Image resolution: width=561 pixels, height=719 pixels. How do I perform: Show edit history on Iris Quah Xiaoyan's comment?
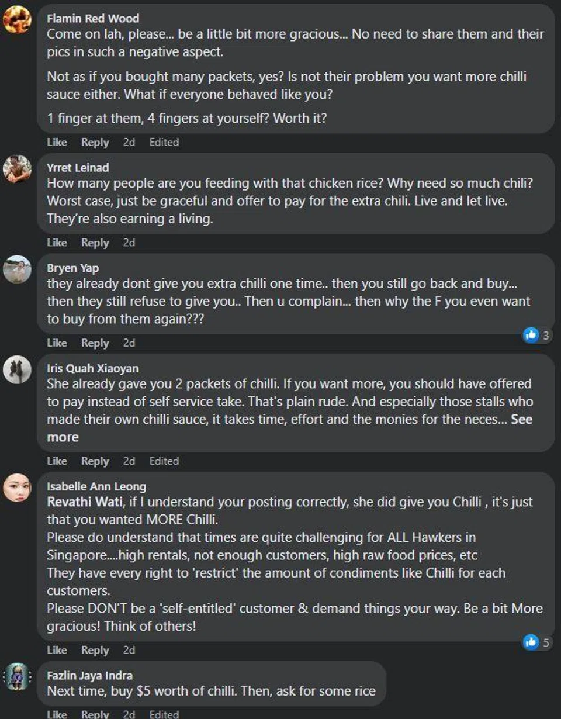coord(164,461)
